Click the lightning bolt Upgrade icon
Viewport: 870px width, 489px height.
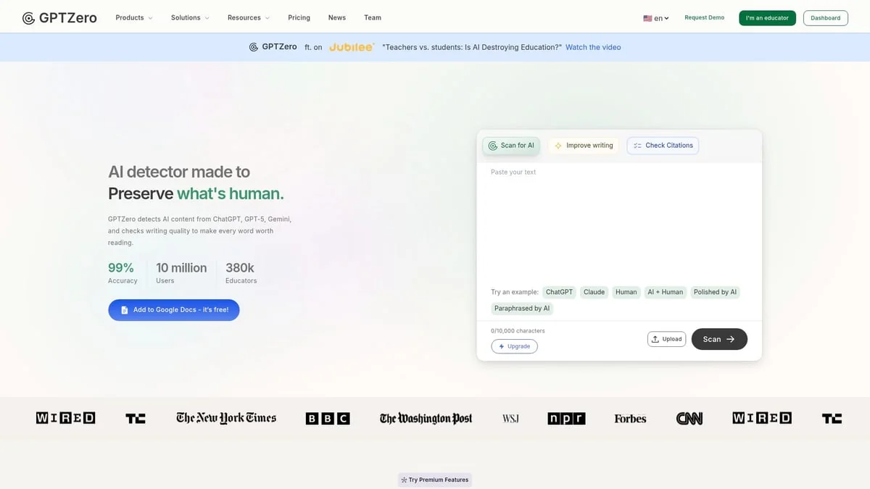point(501,346)
